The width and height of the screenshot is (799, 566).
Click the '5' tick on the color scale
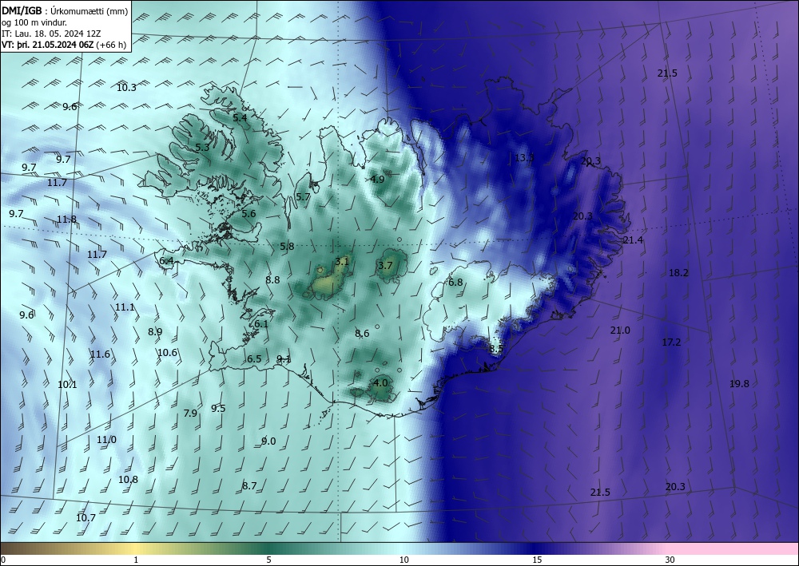click(268, 560)
